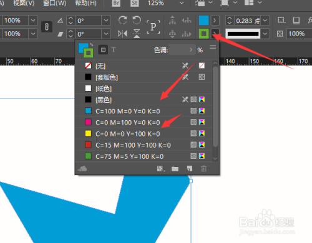This screenshot has height=243, width=312.
Task: Open the stroke style line dropdown
Action: 265,34
